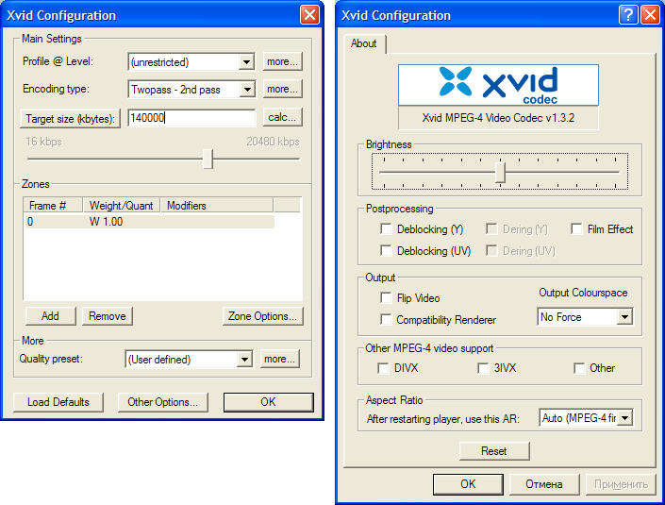Open Other Options... dialog
Image resolution: width=665 pixels, height=505 pixels.
click(163, 402)
